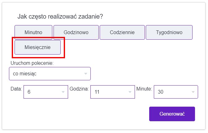Click the 'Uruchom polecenie:' label

[32, 63]
